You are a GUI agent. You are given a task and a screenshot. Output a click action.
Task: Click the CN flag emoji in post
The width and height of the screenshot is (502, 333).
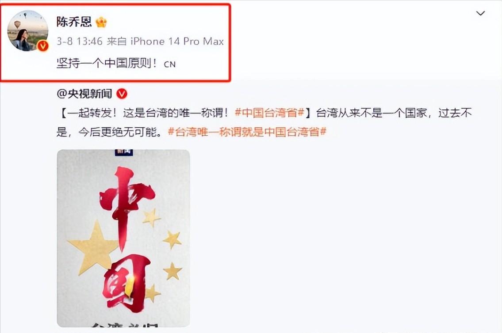point(170,64)
